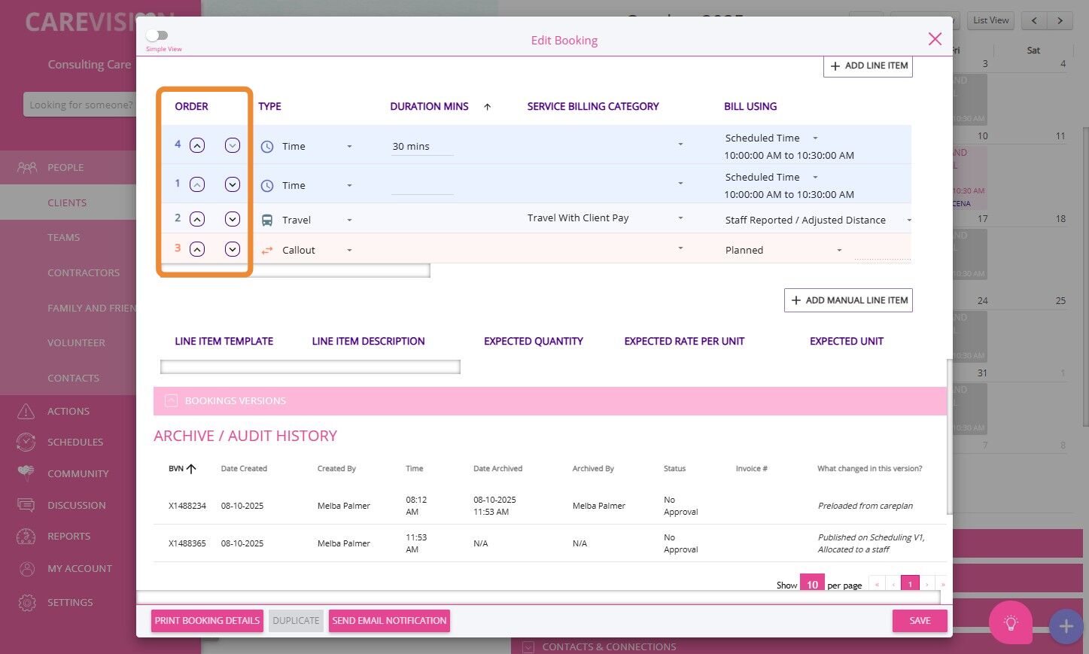Image resolution: width=1089 pixels, height=654 pixels.
Task: Open Family and Friends sidebar item
Action: coord(92,308)
